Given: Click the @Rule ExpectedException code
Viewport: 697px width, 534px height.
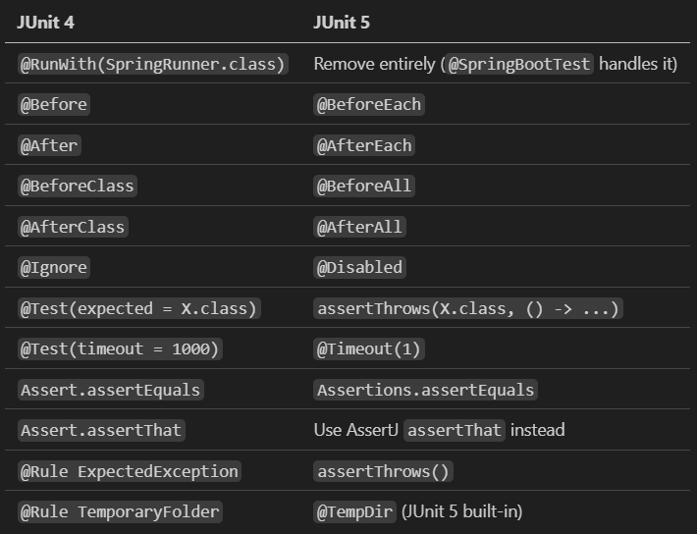Looking at the screenshot, I should (130, 471).
